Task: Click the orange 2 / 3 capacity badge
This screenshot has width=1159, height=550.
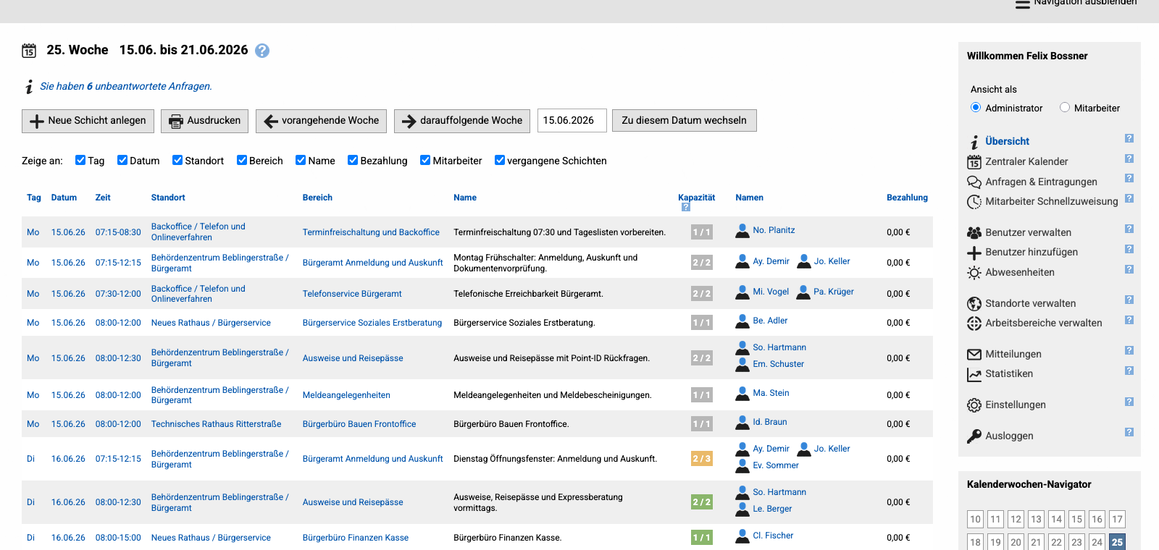Action: tap(701, 459)
